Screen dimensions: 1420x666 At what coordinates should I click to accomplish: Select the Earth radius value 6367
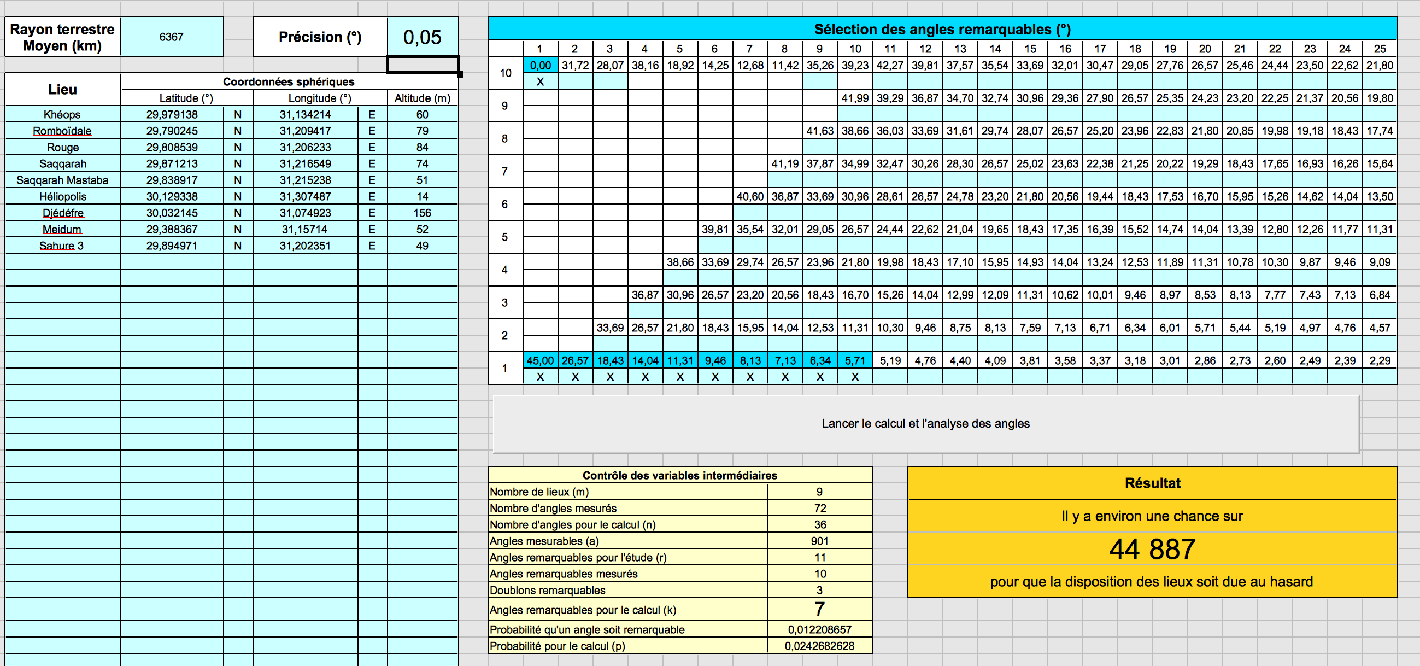click(x=172, y=37)
